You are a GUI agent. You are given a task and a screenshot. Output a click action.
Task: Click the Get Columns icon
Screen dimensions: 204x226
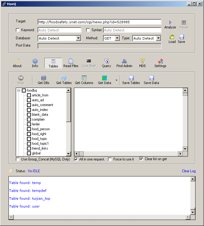pyautogui.click(x=84, y=78)
